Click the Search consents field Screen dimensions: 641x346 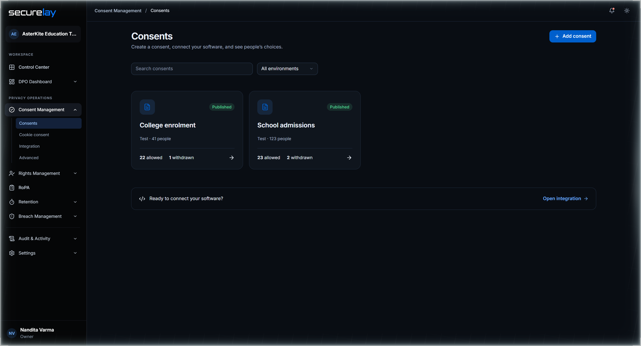pos(192,69)
